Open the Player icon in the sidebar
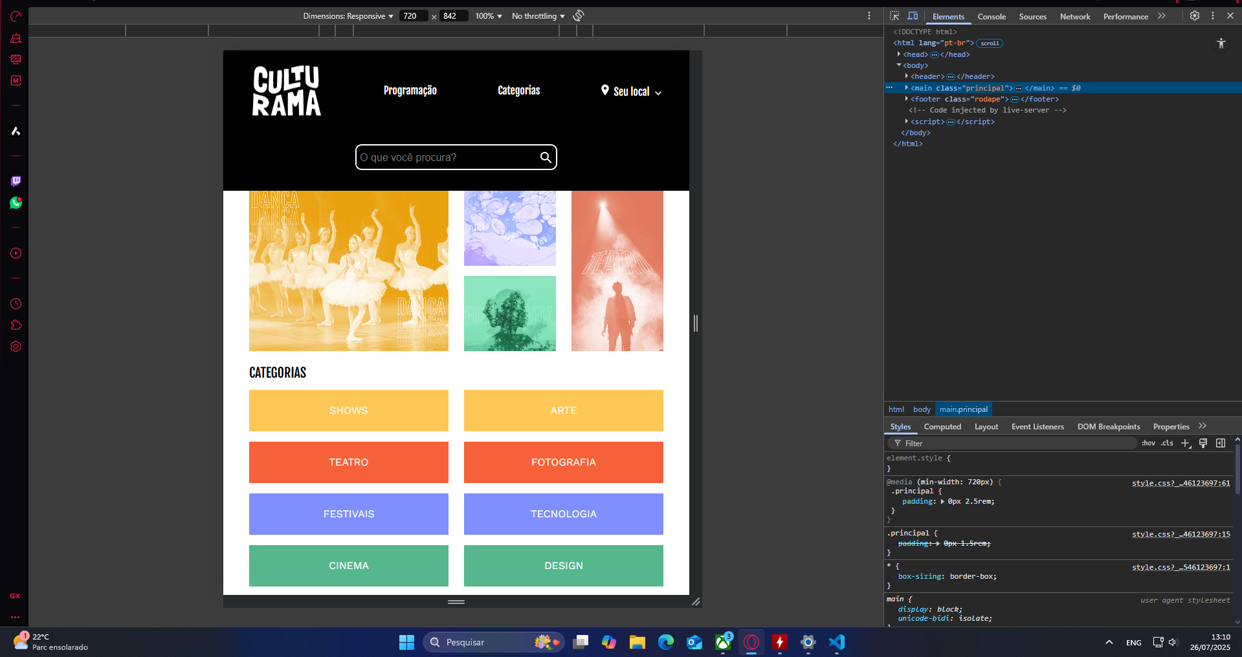Screen dimensions: 1242x657 tap(16, 253)
